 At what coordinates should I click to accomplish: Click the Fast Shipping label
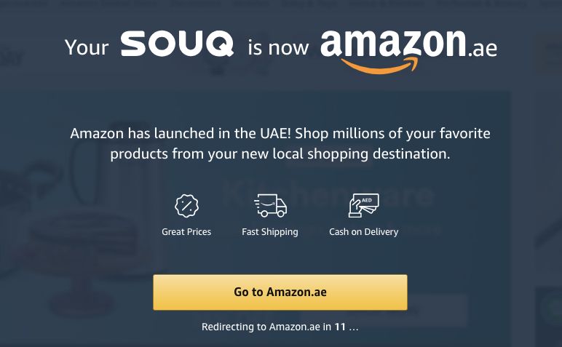click(270, 231)
